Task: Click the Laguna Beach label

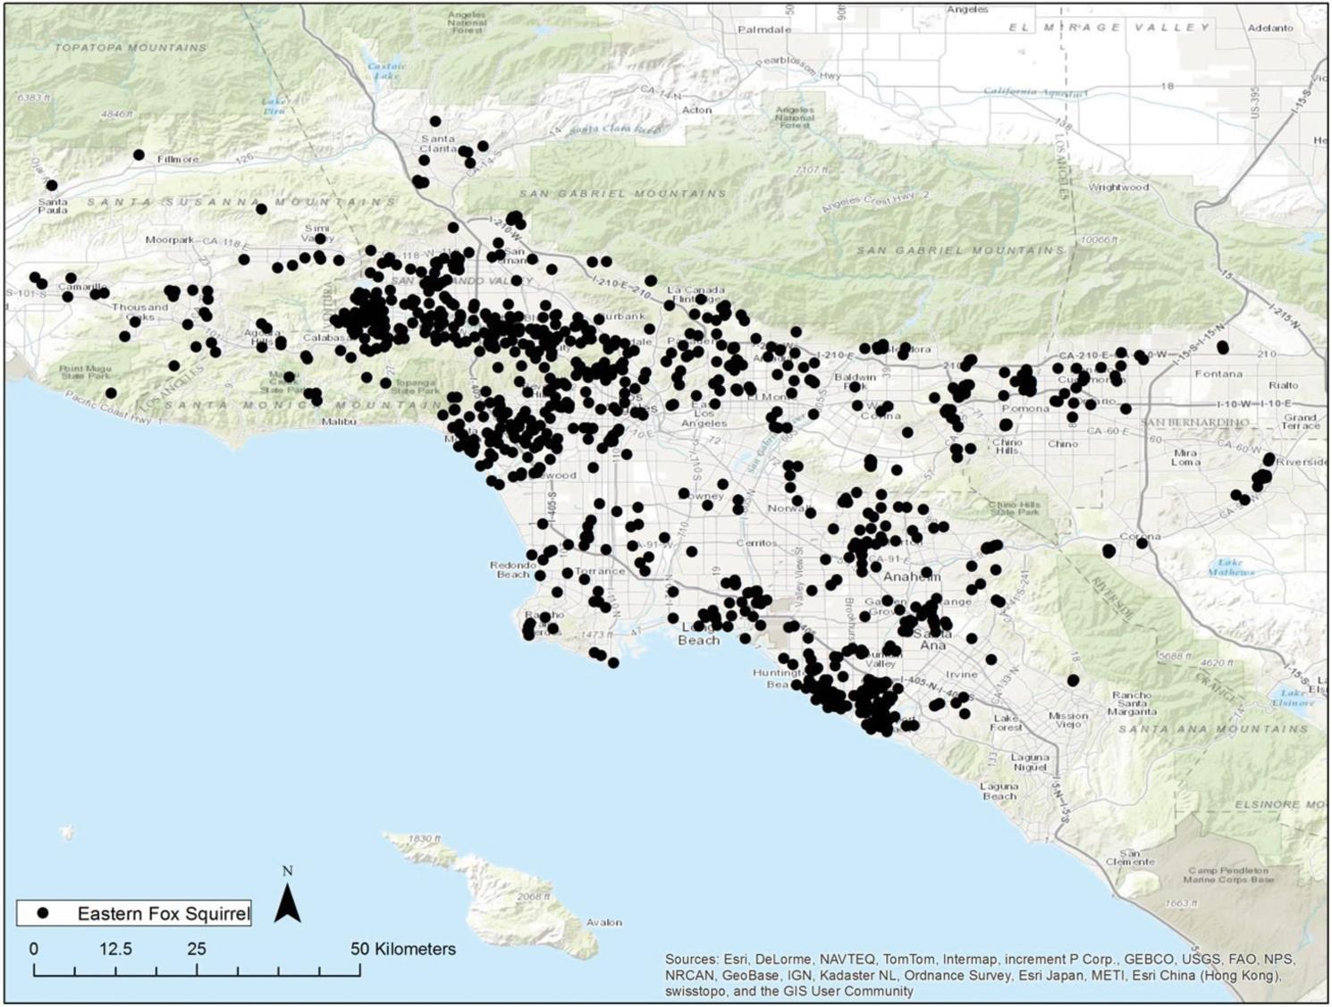Action: pos(999,791)
